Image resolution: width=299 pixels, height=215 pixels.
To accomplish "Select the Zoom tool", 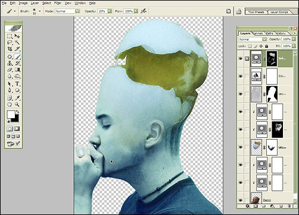I will [17, 104].
